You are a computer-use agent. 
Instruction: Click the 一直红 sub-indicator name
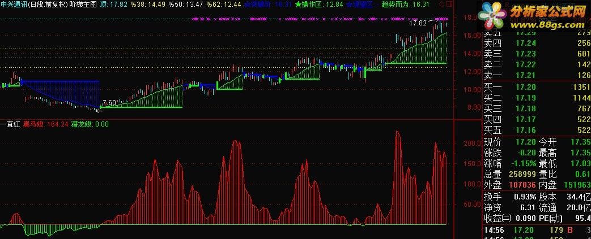pos(10,124)
